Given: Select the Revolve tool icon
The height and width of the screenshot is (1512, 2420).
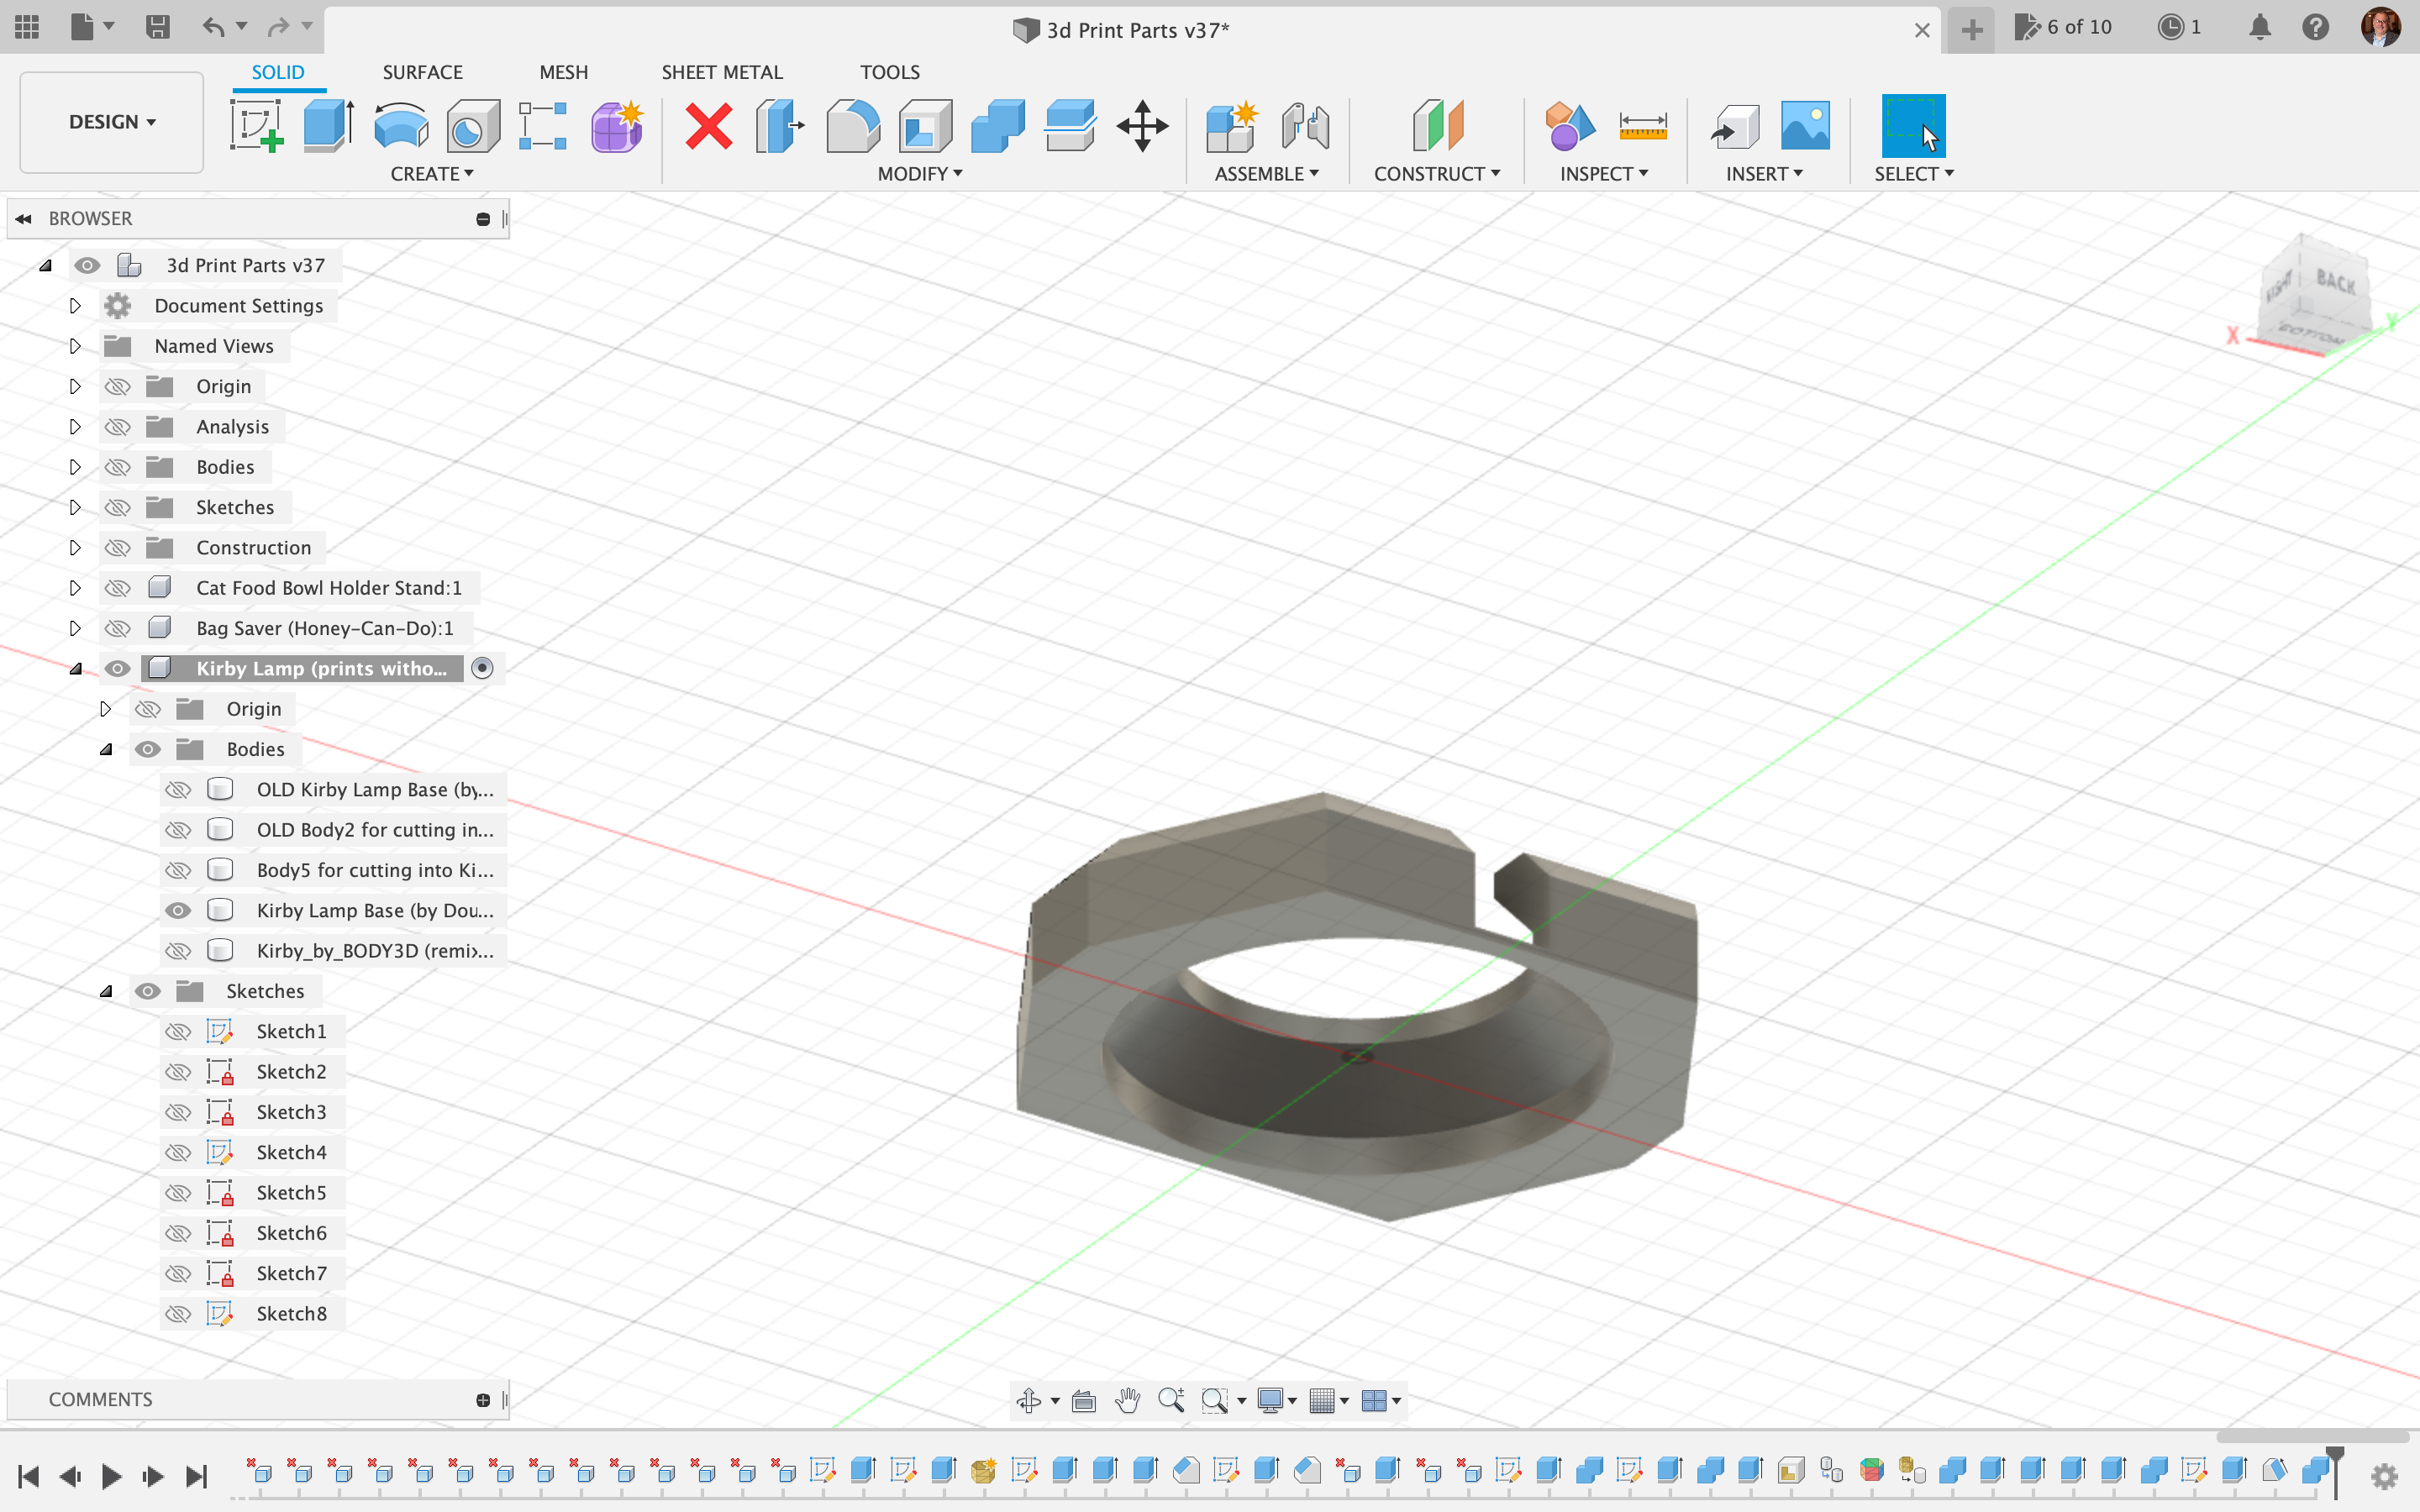Looking at the screenshot, I should (400, 126).
